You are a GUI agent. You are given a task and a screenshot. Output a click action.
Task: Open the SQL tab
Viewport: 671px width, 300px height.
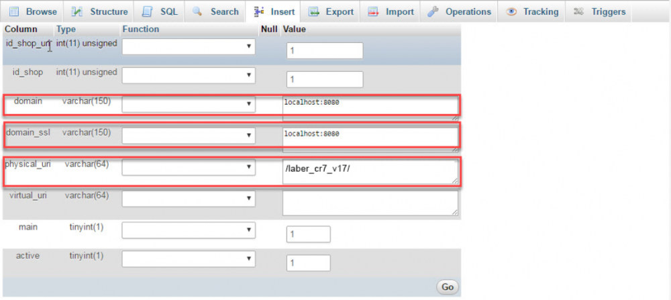click(159, 11)
